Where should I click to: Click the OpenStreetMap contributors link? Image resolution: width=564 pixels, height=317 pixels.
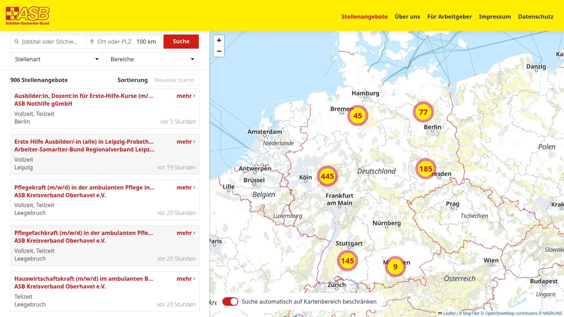pyautogui.click(x=509, y=313)
